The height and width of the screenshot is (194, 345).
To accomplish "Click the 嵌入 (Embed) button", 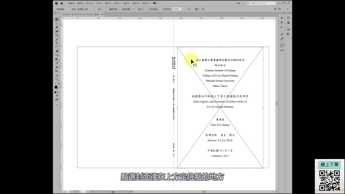I will pos(100,9).
